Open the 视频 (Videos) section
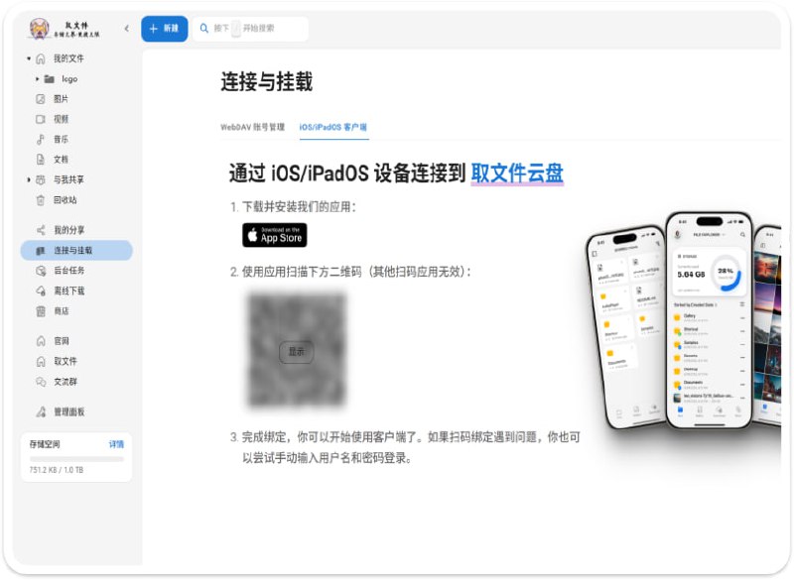Image resolution: width=794 pixels, height=580 pixels. [60, 119]
